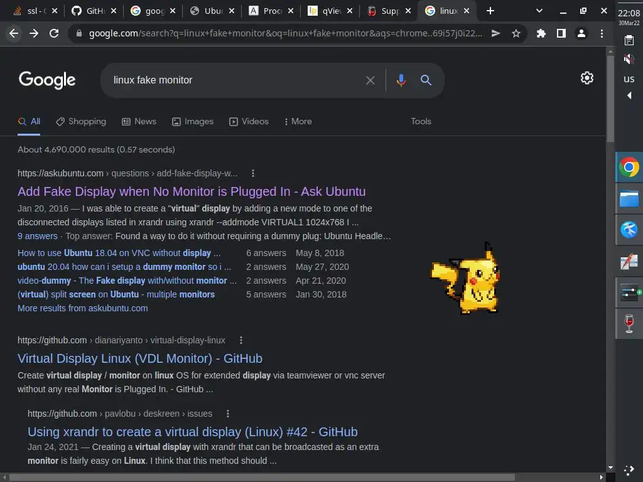
Task: Go forward to next page
Action: pos(34,33)
